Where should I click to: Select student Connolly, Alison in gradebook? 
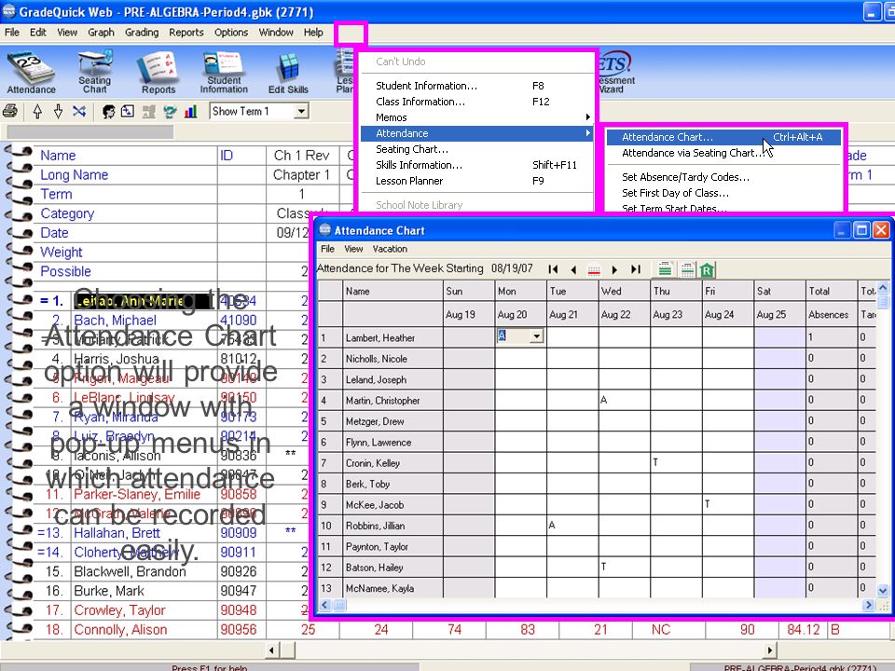click(120, 630)
